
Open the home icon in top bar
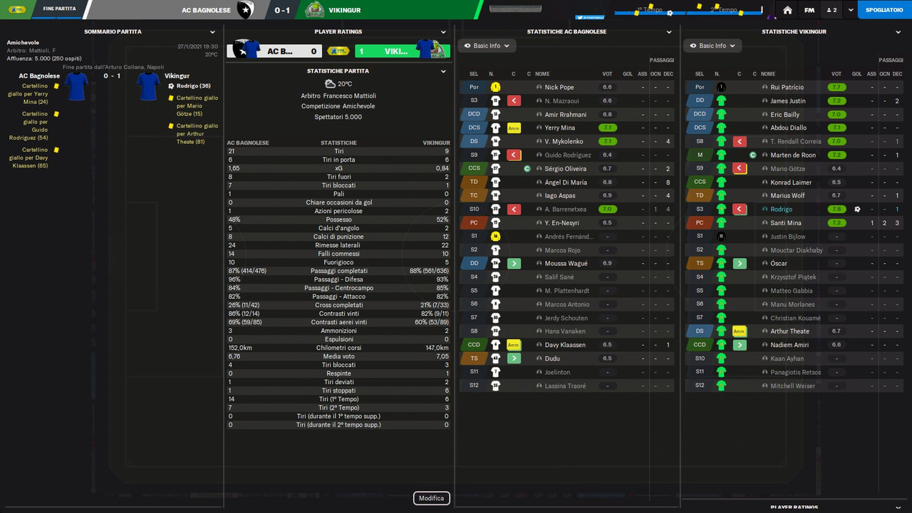coord(787,10)
